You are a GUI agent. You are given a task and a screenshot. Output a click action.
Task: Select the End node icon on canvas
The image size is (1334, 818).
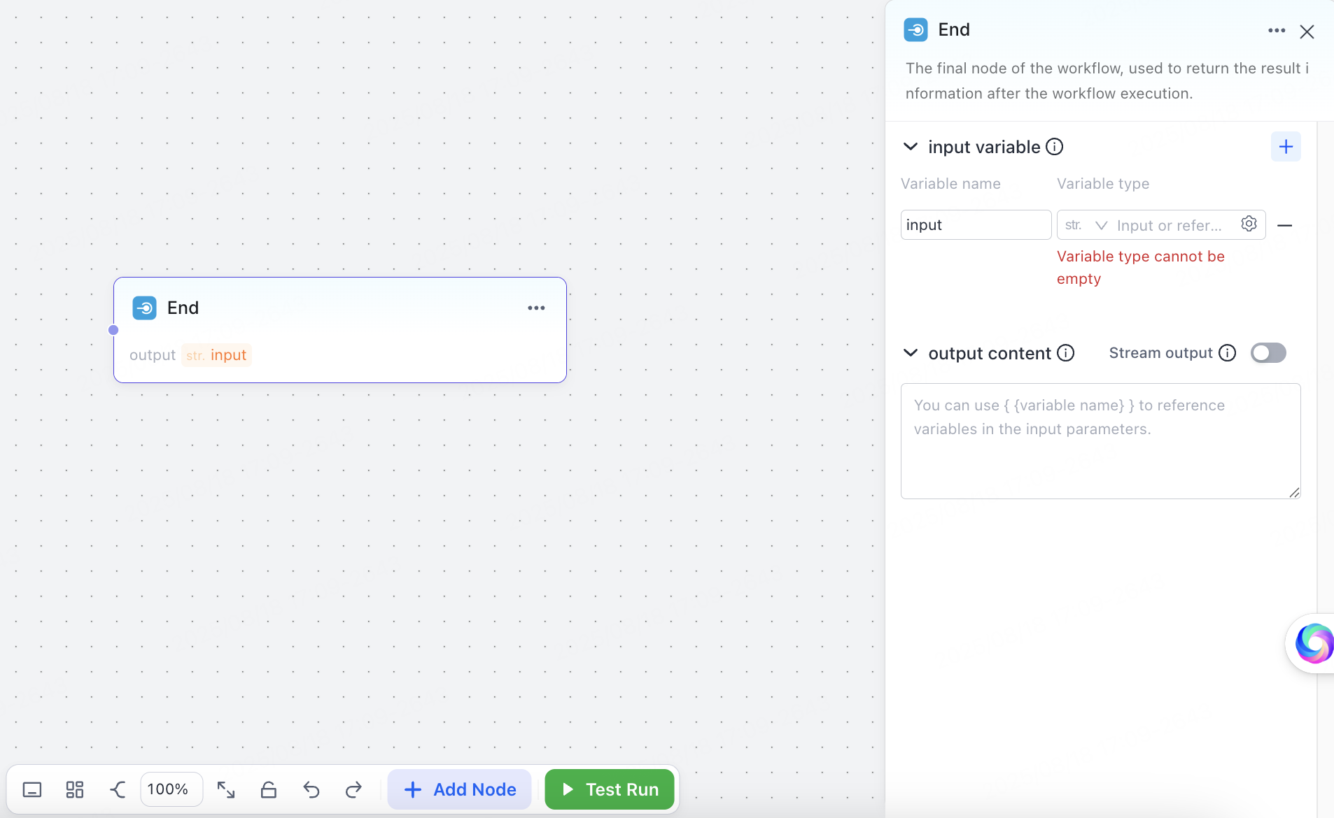click(145, 308)
